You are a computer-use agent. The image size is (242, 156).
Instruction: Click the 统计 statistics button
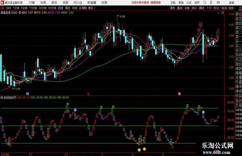pos(194,8)
